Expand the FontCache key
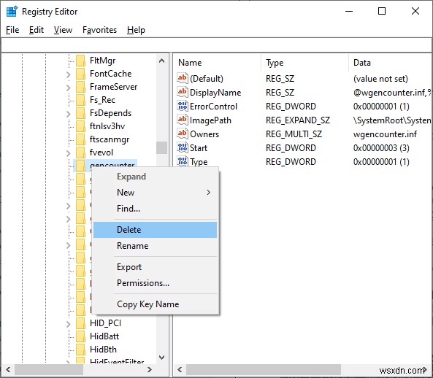The image size is (433, 378). (68, 74)
